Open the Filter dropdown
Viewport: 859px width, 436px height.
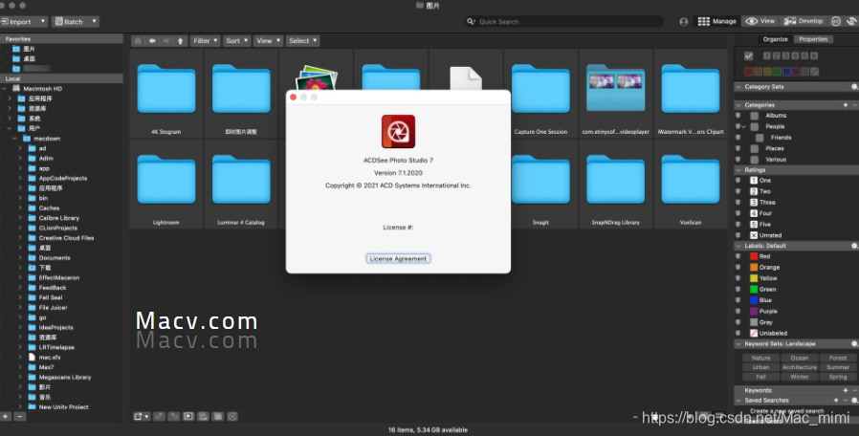[206, 41]
